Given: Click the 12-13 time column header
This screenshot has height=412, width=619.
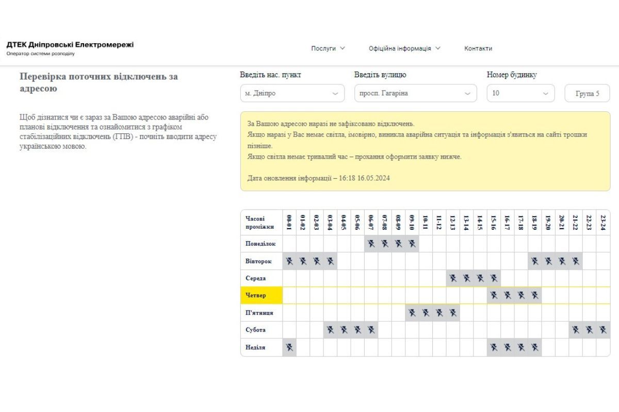Looking at the screenshot, I should click(453, 222).
